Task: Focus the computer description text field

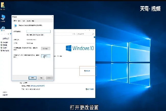Action: pos(39,31)
